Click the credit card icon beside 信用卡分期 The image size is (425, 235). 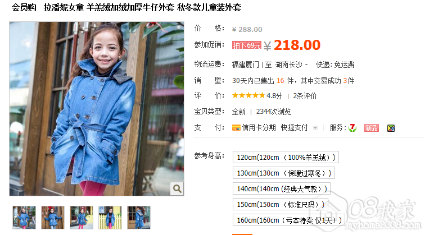coord(236,128)
